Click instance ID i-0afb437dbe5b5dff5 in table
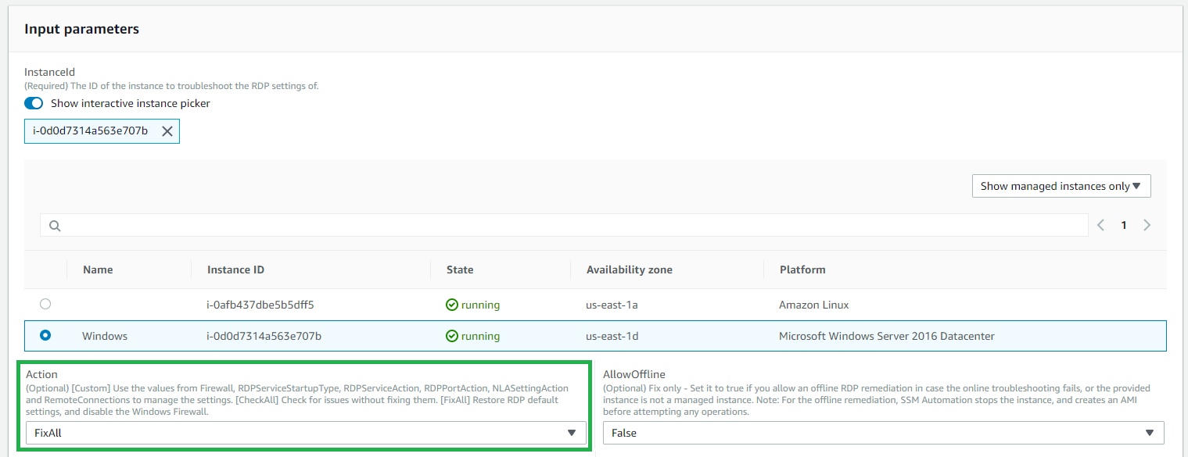This screenshot has width=1188, height=457. point(260,305)
